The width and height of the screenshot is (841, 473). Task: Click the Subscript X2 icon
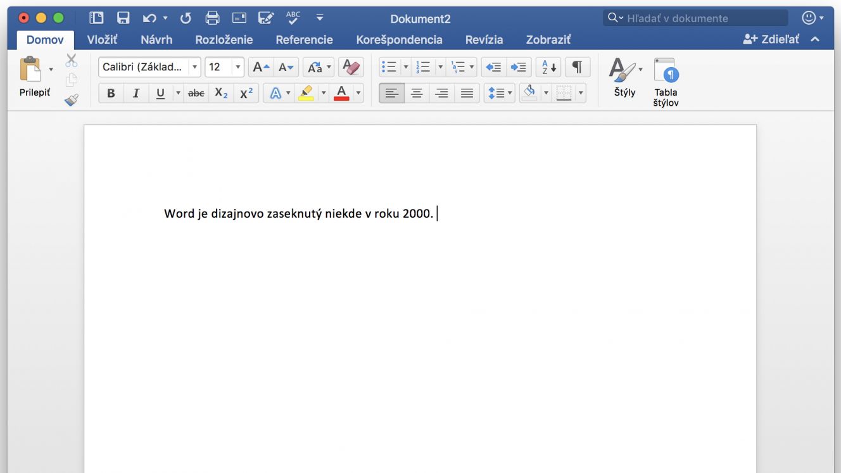pos(221,93)
